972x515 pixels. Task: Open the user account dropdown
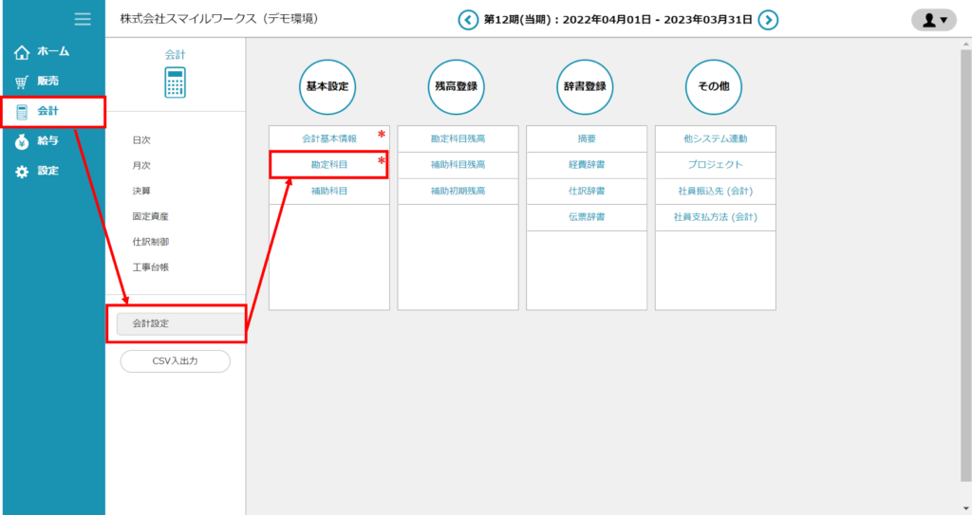(x=934, y=20)
